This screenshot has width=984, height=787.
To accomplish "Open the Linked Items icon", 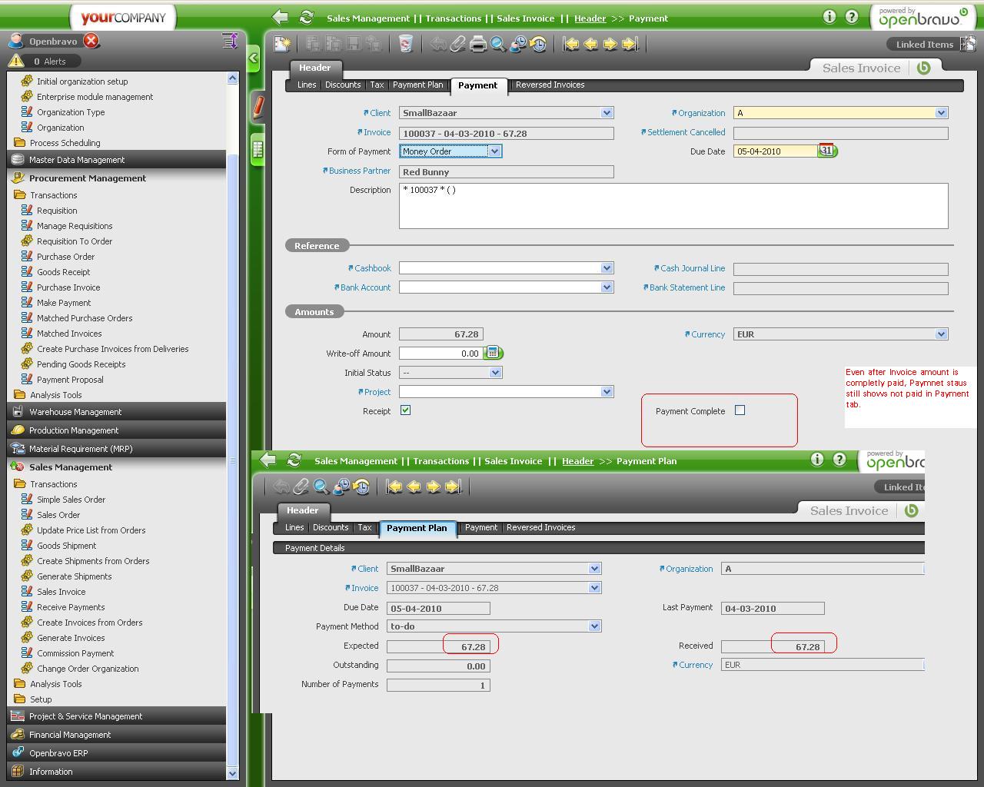I will (x=968, y=44).
